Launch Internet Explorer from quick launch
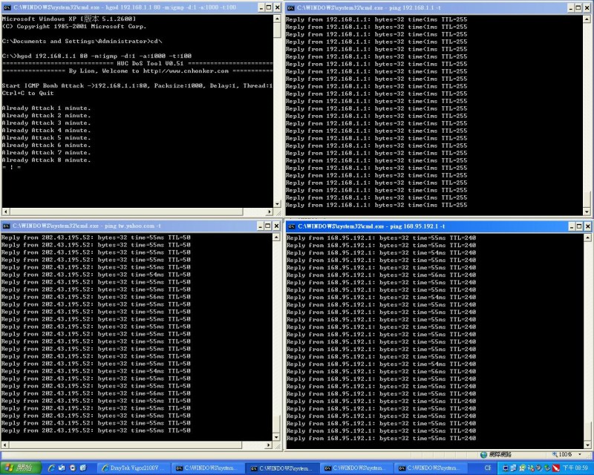The width and height of the screenshot is (594, 475). [51, 468]
